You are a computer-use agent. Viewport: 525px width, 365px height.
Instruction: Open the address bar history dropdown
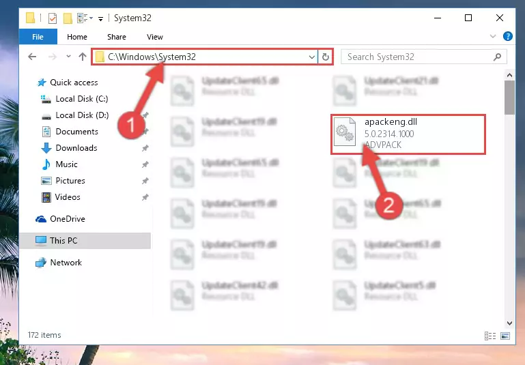312,57
